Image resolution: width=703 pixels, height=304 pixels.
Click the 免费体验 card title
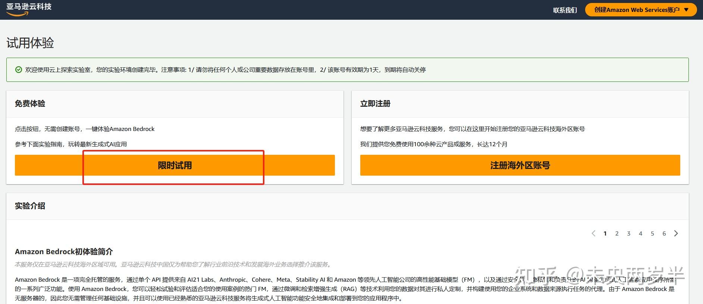(x=30, y=103)
